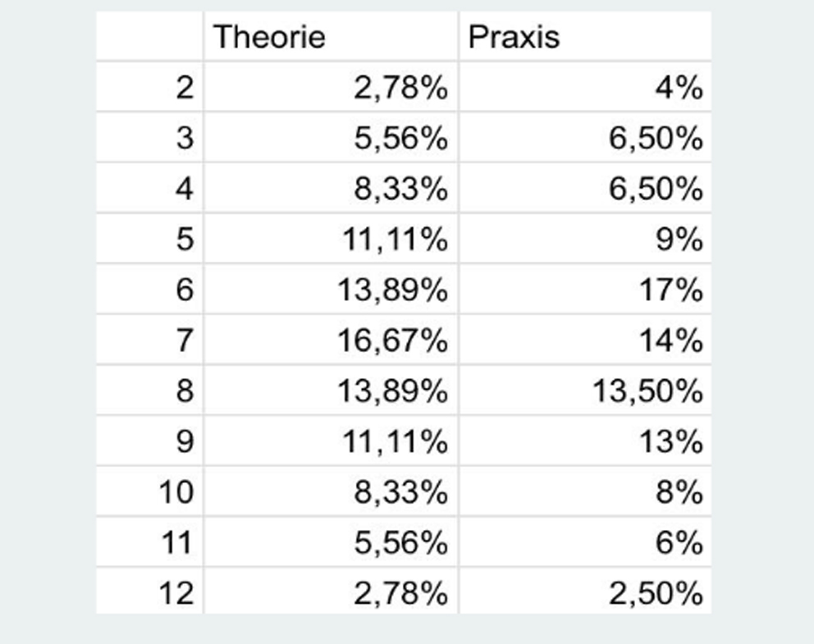Click the Theorie column header
The image size is (814, 644).
point(329,37)
